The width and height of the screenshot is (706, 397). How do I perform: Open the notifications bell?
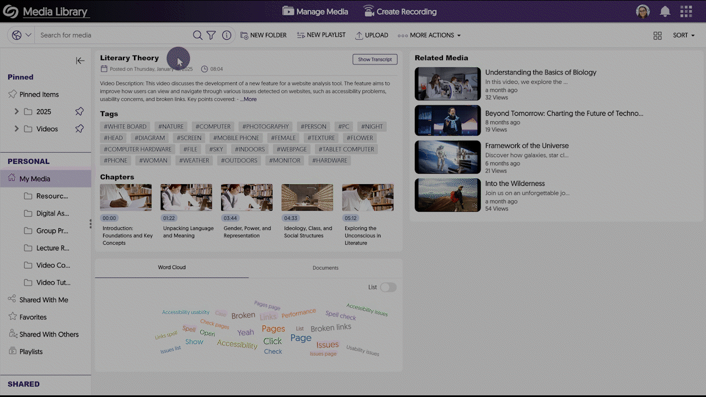tap(665, 12)
